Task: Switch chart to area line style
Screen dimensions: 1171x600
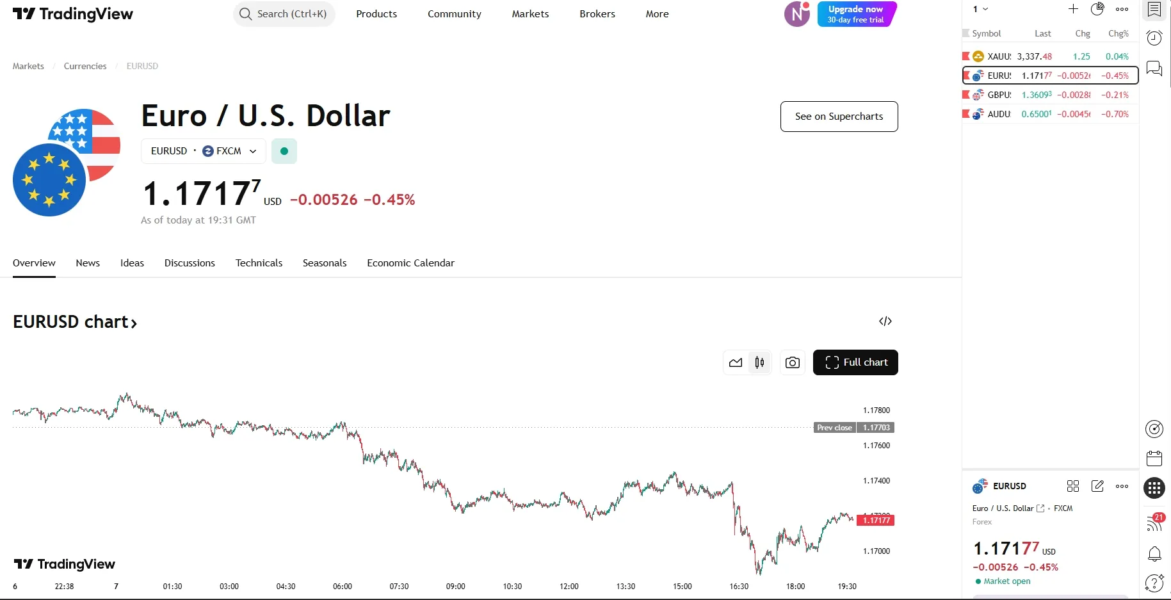Action: [736, 362]
